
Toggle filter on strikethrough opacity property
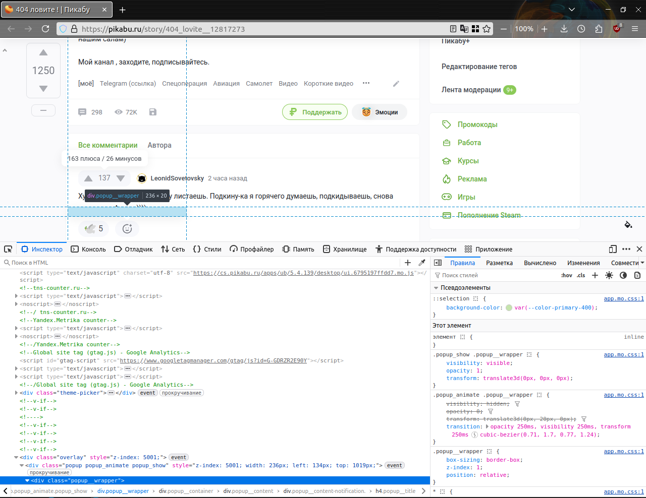pyautogui.click(x=491, y=411)
